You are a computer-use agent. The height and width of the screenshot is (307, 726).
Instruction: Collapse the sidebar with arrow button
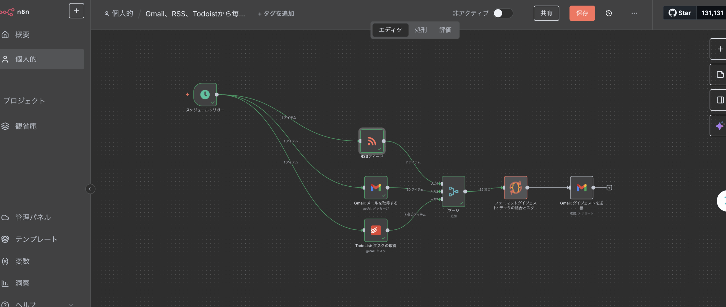click(90, 189)
